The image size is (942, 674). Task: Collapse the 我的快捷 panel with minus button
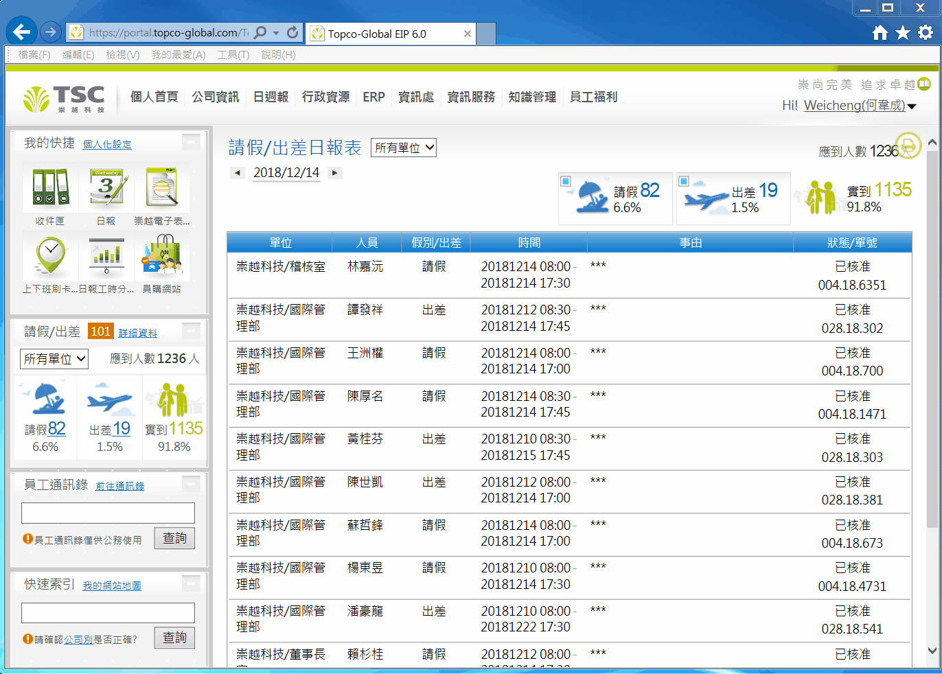coord(191,142)
